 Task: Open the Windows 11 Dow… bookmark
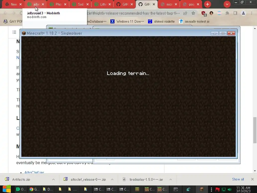(x=127, y=21)
